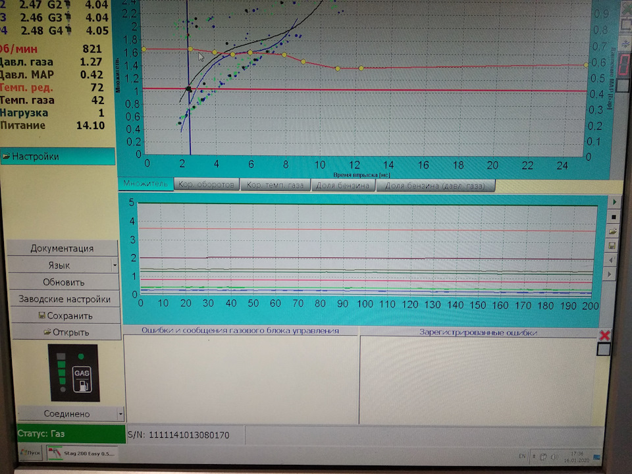632x474 pixels.
Task: Click the GAS fuel switch button on the LED panel
Action: pyautogui.click(x=82, y=379)
